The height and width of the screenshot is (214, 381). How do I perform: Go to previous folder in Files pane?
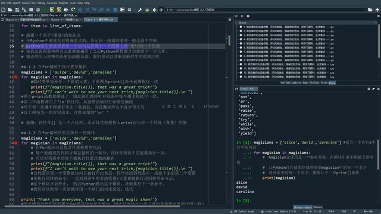(236, 16)
